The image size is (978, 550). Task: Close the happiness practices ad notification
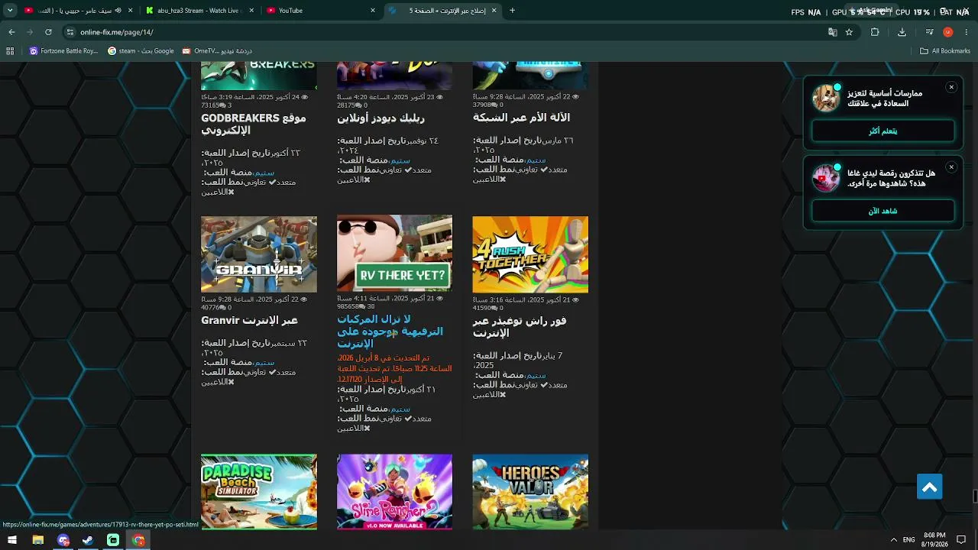(951, 87)
